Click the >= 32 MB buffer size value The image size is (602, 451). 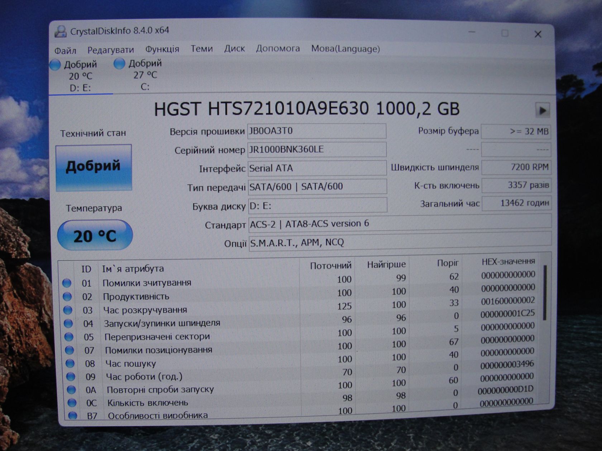click(515, 132)
